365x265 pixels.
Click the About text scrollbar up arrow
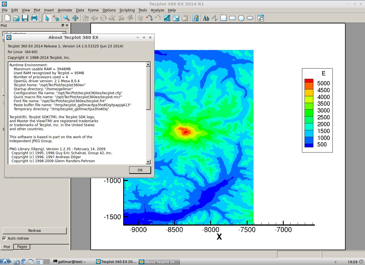click(148, 65)
